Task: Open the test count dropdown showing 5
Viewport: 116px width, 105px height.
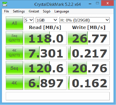Action: coord(29,20)
